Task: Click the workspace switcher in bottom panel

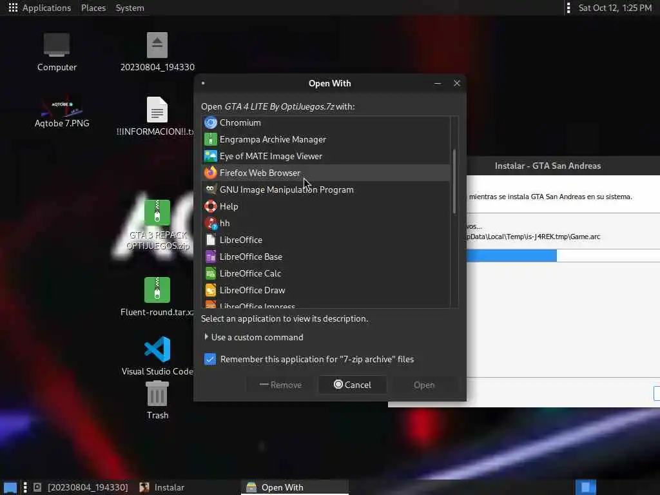Action: tap(585, 487)
